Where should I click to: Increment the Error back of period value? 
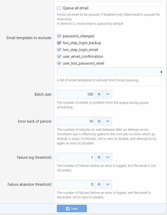pyautogui.click(x=99, y=121)
